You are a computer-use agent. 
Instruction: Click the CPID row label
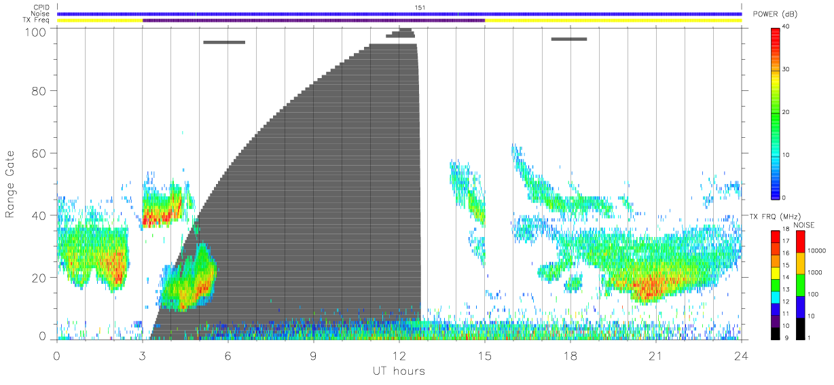[42, 7]
